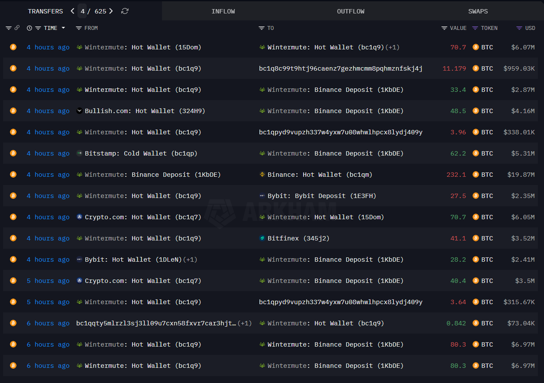Click the chain link icon in header

[17, 28]
